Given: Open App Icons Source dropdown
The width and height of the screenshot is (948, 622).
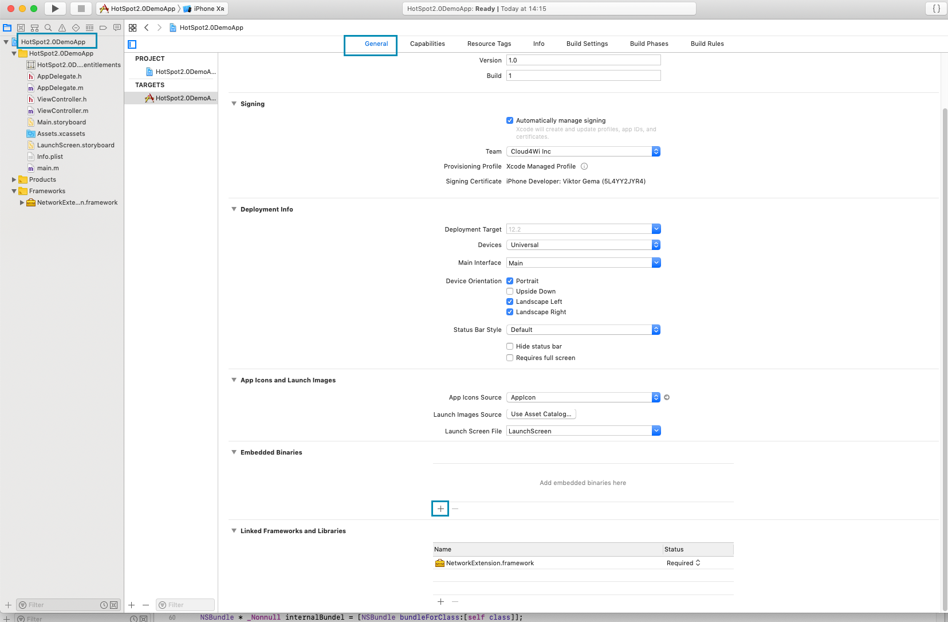Looking at the screenshot, I should point(583,397).
